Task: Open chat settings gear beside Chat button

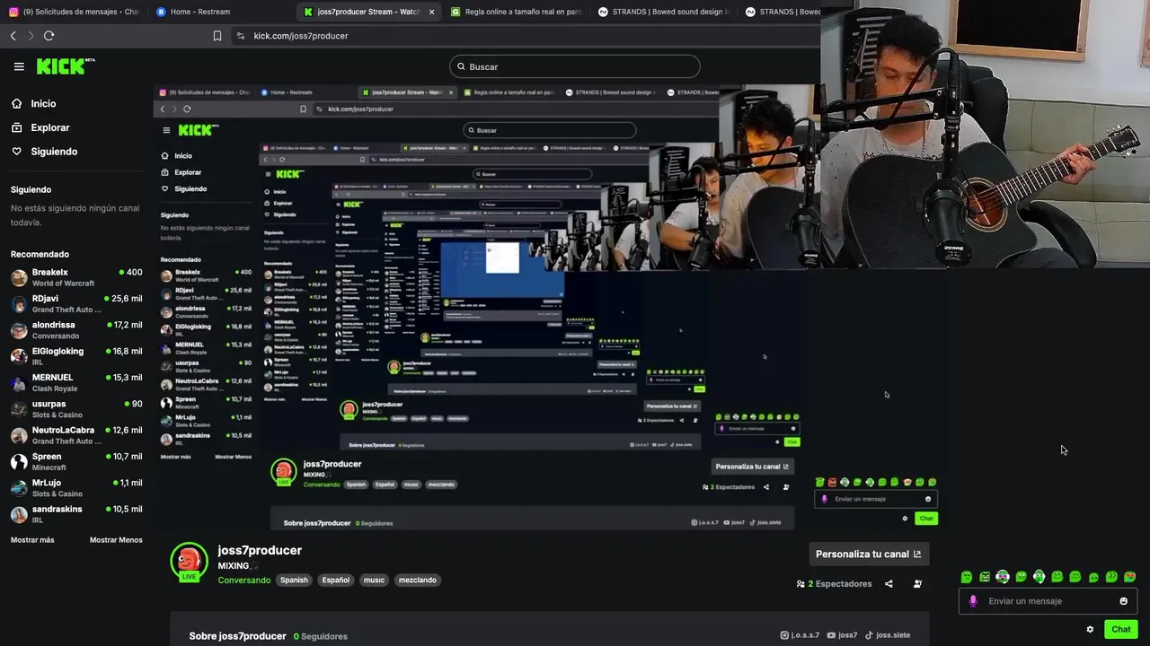Action: tap(1090, 629)
